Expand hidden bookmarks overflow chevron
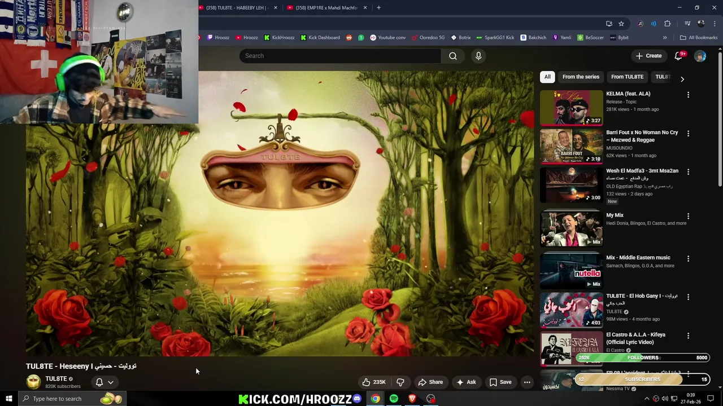 [665, 38]
